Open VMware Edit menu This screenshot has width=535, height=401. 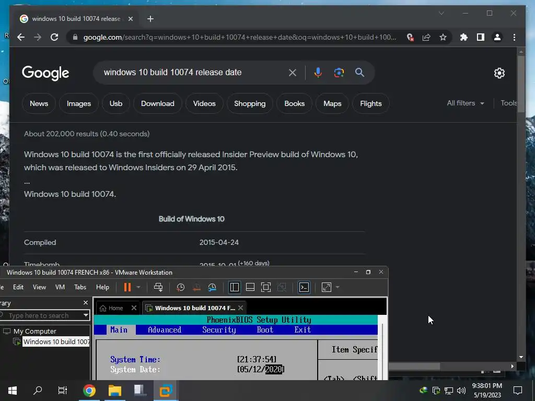[x=18, y=287]
